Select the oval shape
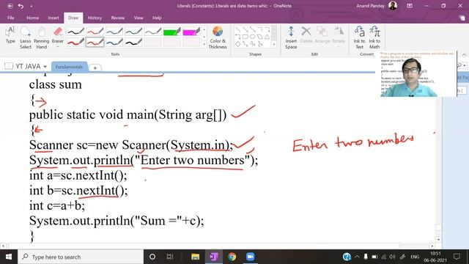The height and width of the screenshot is (264, 469). [x=253, y=37]
